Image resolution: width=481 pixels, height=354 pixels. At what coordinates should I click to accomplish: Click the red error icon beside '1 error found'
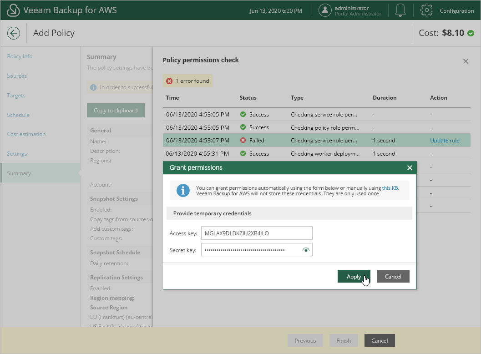(x=169, y=81)
